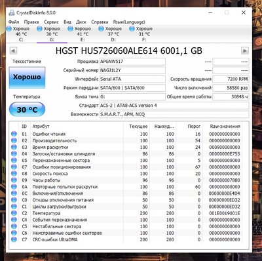
Task: Go to previous disk with left arrow
Action: [x=13, y=51]
